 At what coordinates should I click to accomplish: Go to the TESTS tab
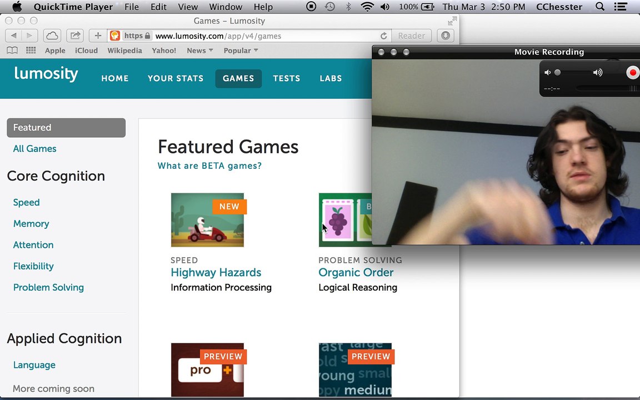click(x=287, y=78)
